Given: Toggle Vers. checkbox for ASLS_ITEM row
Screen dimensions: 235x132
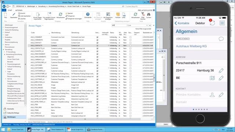Looking at the screenshot, I should 97,104.
